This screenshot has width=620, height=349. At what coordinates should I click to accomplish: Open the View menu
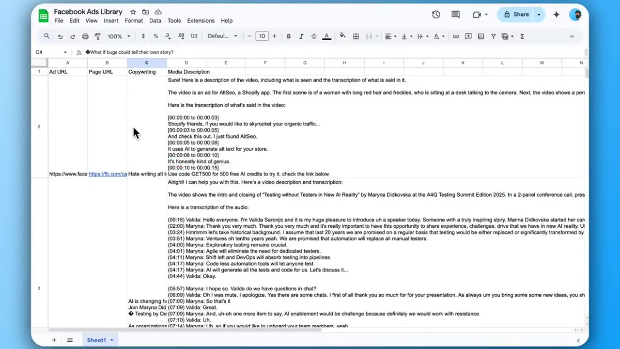pos(92,21)
